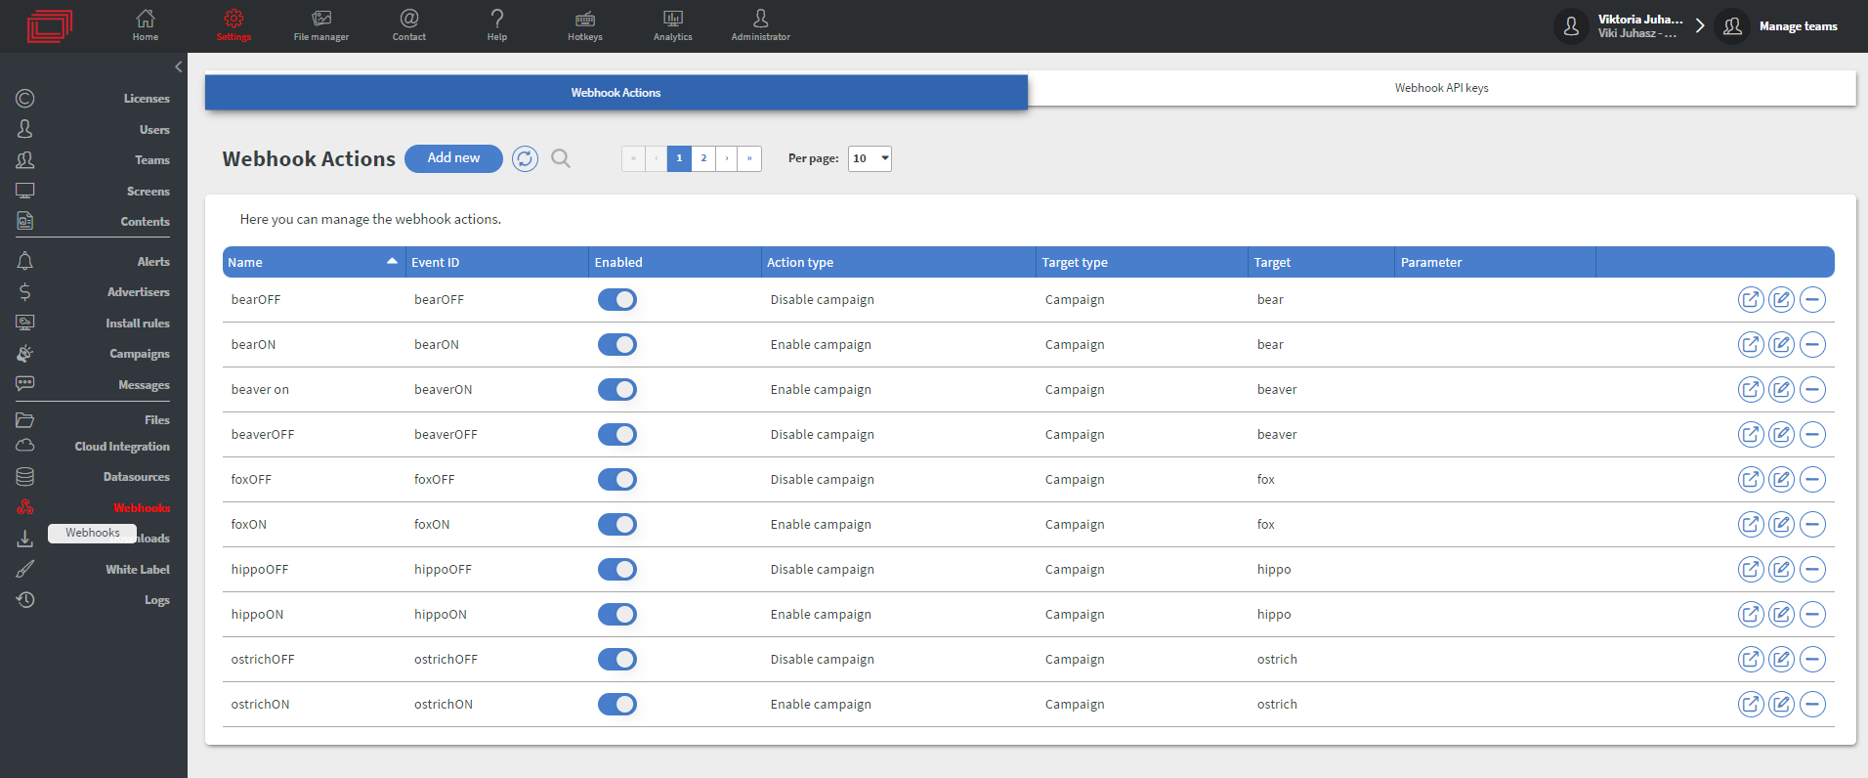Toggle the foxOFF enabled switch
The image size is (1868, 778).
tap(617, 480)
